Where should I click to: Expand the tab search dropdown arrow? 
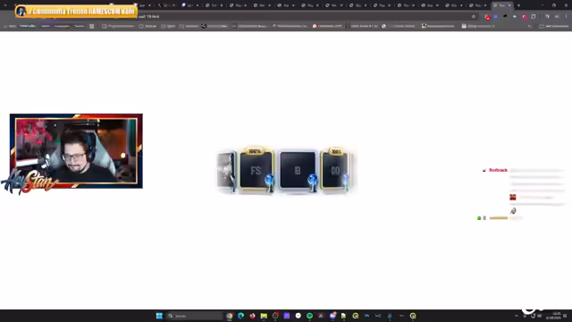5,5
